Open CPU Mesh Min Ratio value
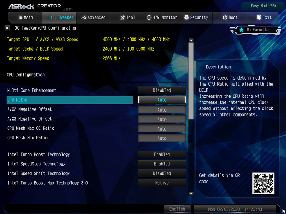This screenshot has width=286, height=214. 162,138
